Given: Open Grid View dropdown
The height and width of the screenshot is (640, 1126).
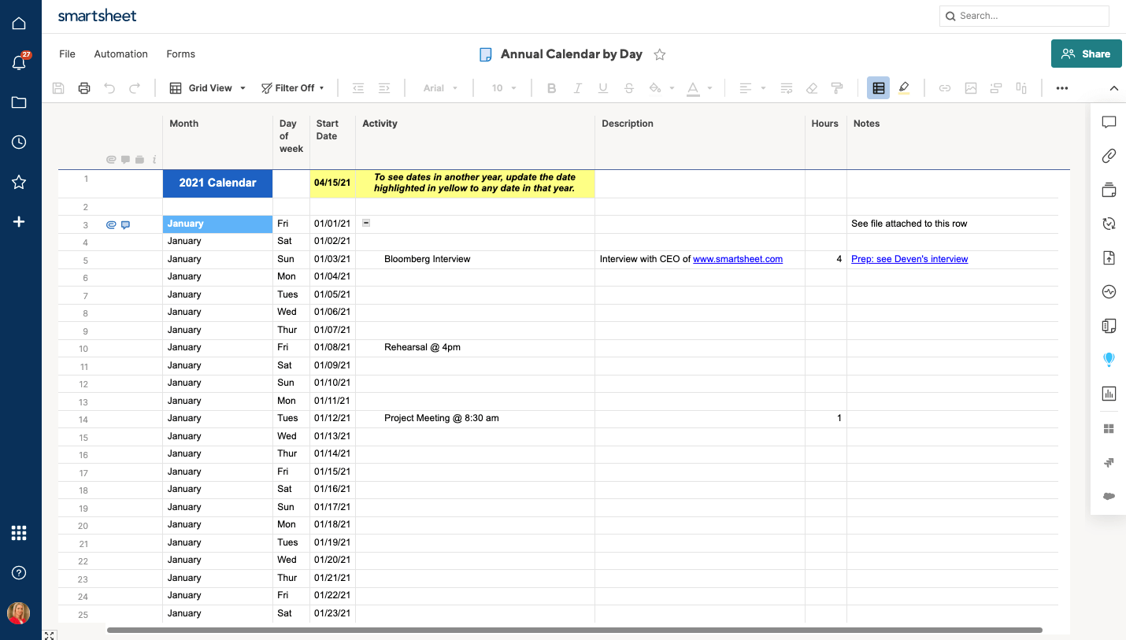Looking at the screenshot, I should 208,88.
